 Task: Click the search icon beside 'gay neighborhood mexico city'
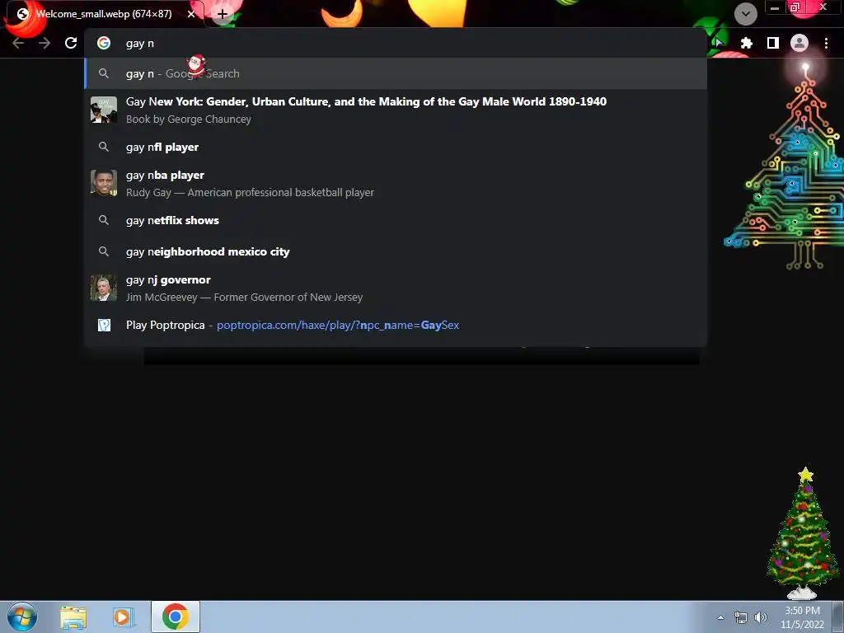104,251
